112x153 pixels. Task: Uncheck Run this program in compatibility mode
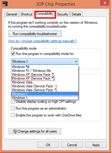pos(13,54)
